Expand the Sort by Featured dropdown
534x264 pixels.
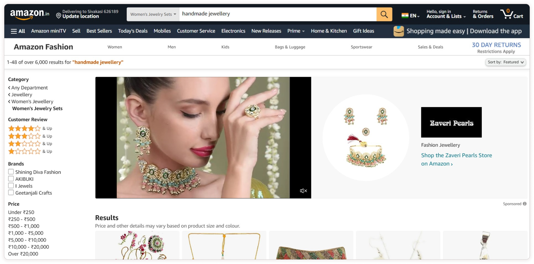[505, 62]
